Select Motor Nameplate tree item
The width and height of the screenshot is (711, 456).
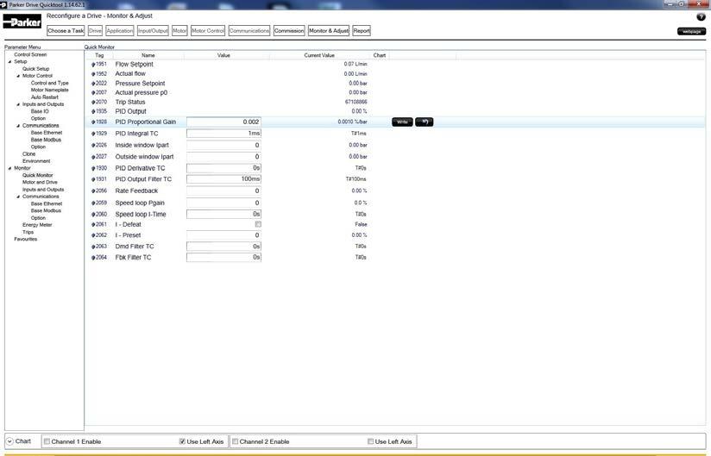tap(49, 91)
